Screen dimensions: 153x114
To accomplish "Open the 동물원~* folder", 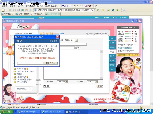I will pos(20,74).
